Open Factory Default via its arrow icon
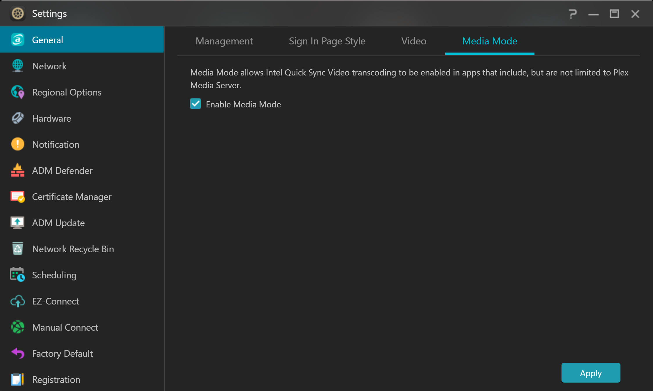 coord(18,353)
